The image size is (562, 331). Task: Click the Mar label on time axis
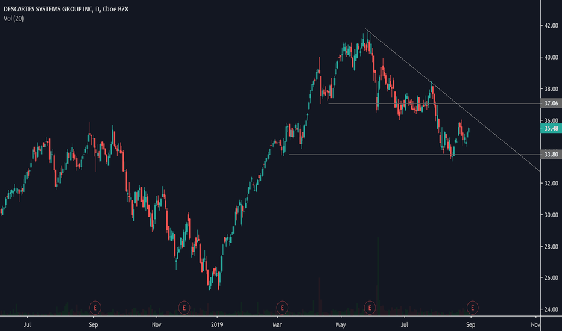click(277, 324)
